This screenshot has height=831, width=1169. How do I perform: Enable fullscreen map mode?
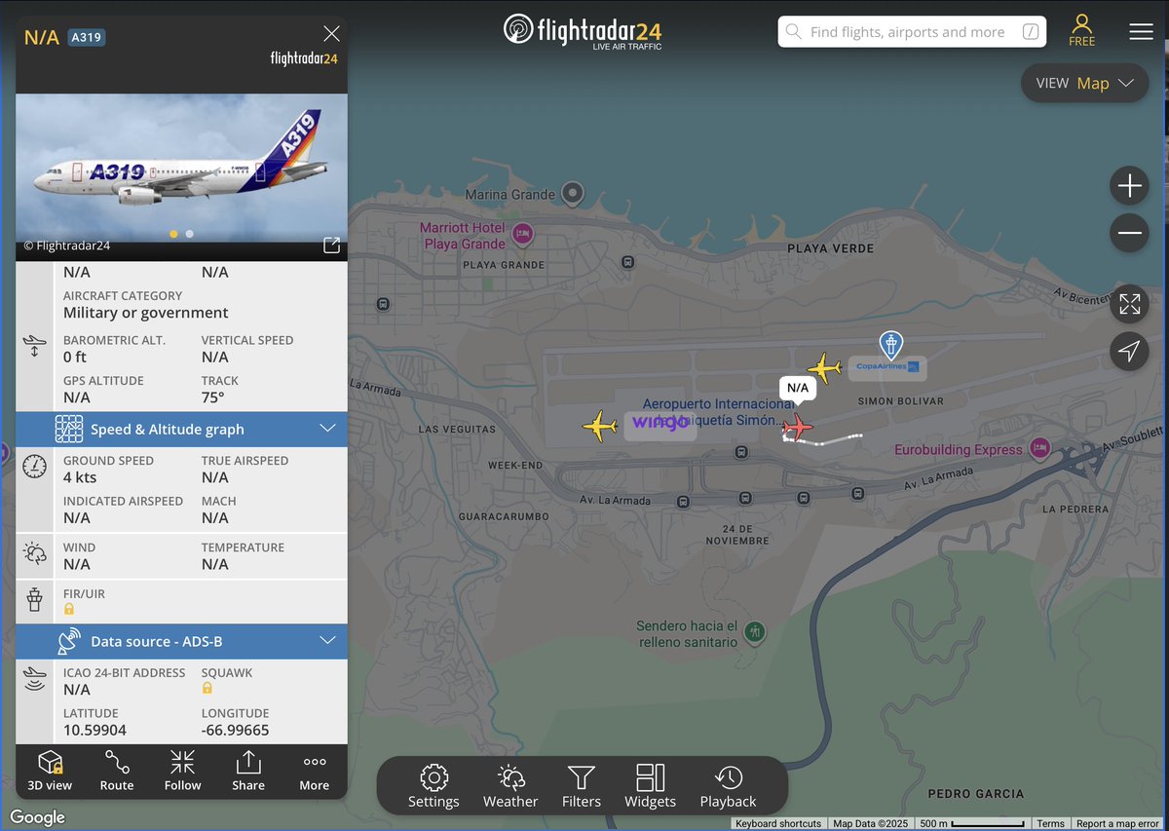(x=1129, y=304)
